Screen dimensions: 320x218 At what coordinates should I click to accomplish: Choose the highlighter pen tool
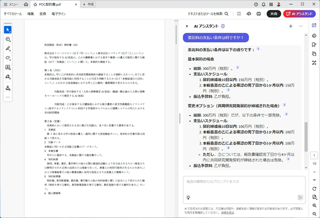click(x=8, y=49)
